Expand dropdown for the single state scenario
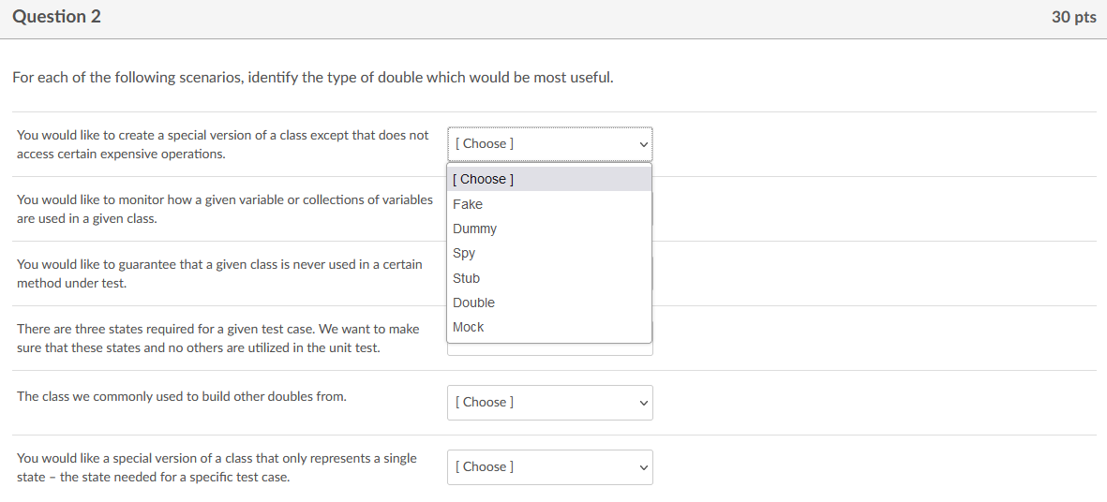 coord(549,467)
